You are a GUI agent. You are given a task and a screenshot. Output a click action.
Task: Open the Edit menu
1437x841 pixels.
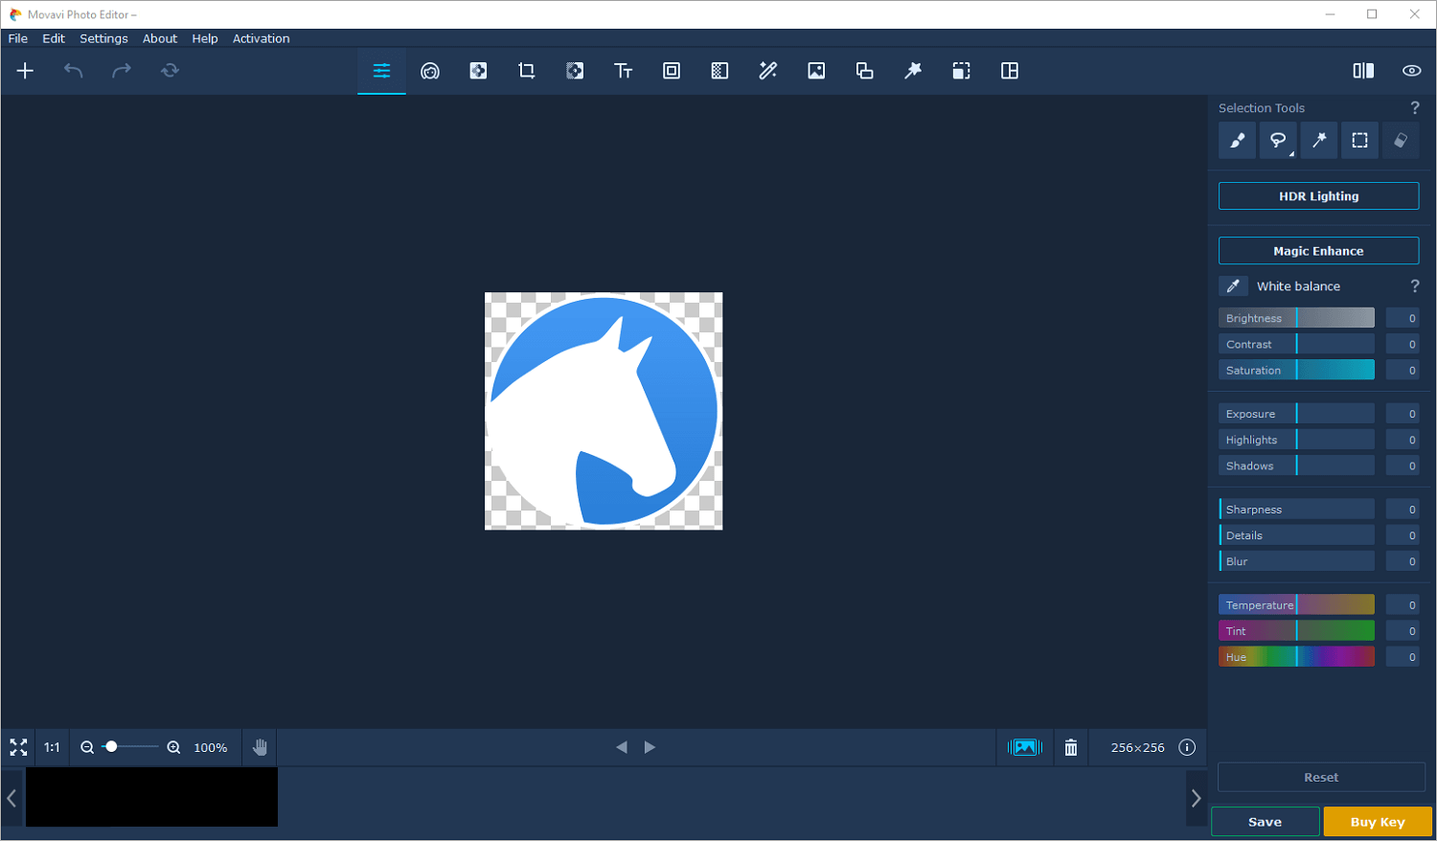tap(54, 38)
